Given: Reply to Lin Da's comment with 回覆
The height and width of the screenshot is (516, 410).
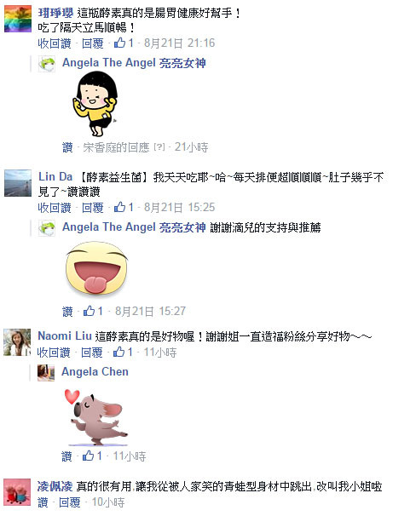Looking at the screenshot, I should pyautogui.click(x=93, y=208).
